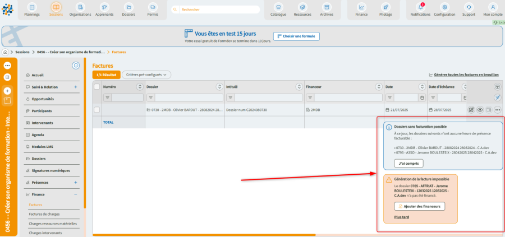Open the Pilotage rocket icon
Image resolution: width=505 pixels, height=237 pixels.
tap(385, 7)
